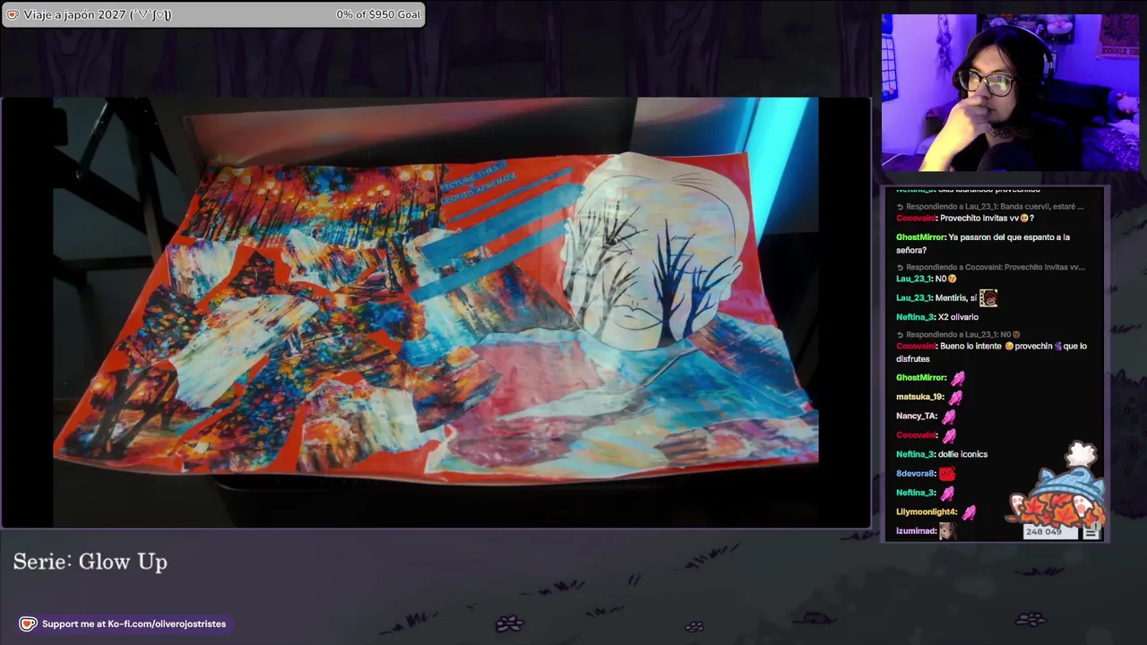Click Lau_23_1's message Mentiris, sí

click(946, 297)
